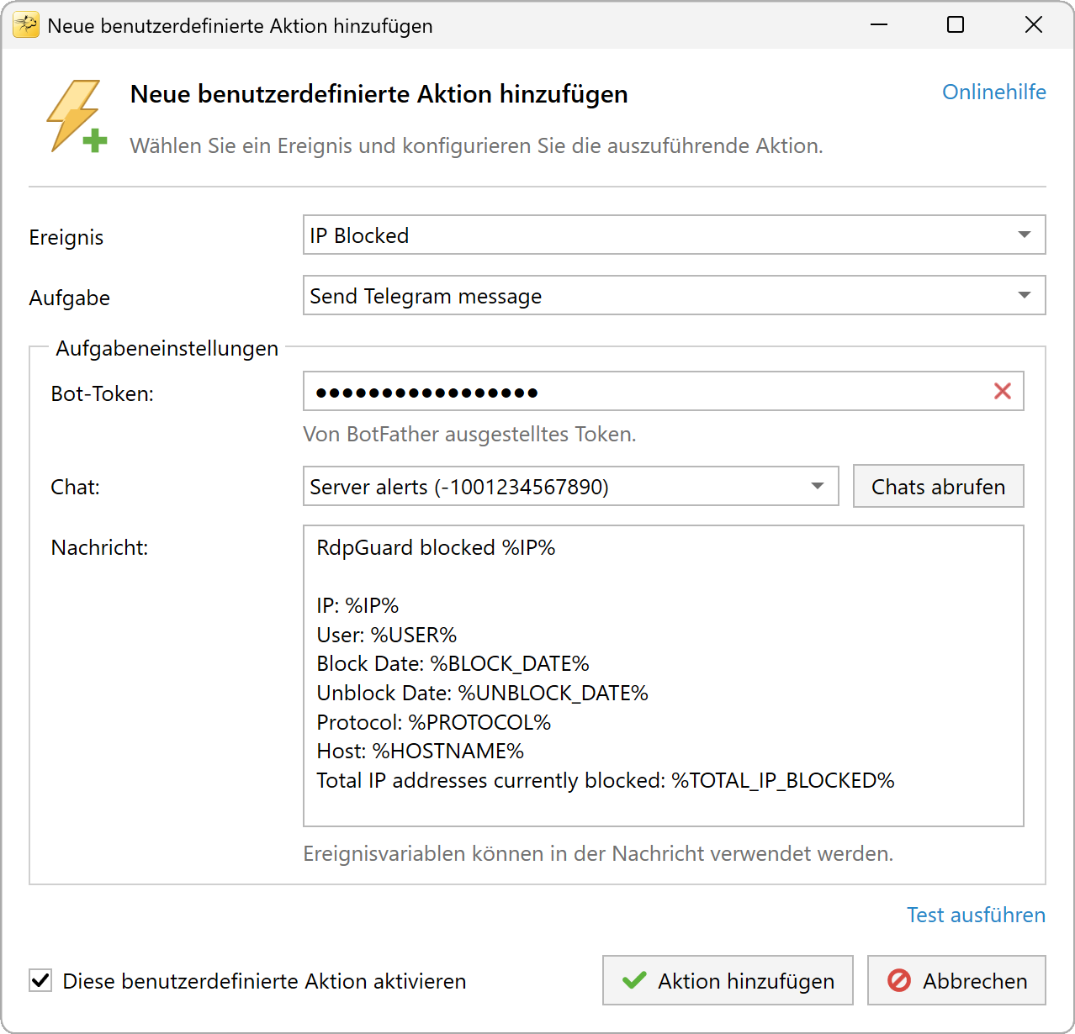1075x1034 pixels.
Task: Maximize the dialog window
Action: click(x=955, y=25)
